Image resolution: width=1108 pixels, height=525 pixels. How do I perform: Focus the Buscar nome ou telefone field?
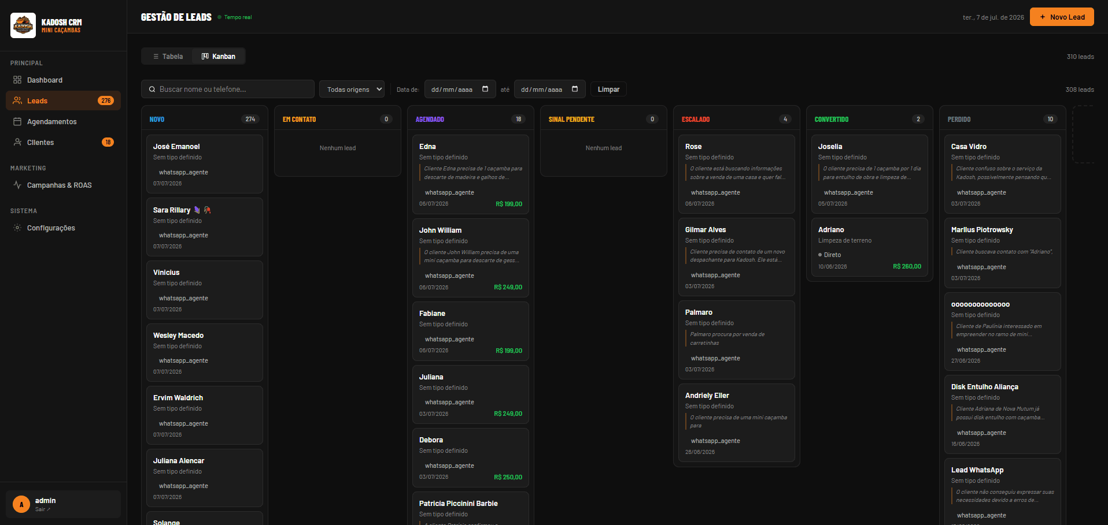(228, 89)
